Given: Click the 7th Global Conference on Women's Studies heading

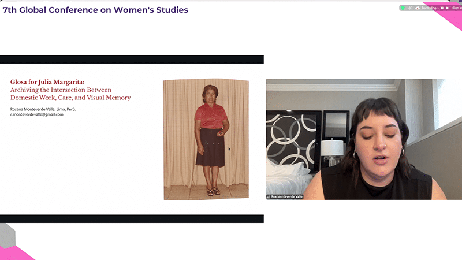Looking at the screenshot, I should coord(95,10).
